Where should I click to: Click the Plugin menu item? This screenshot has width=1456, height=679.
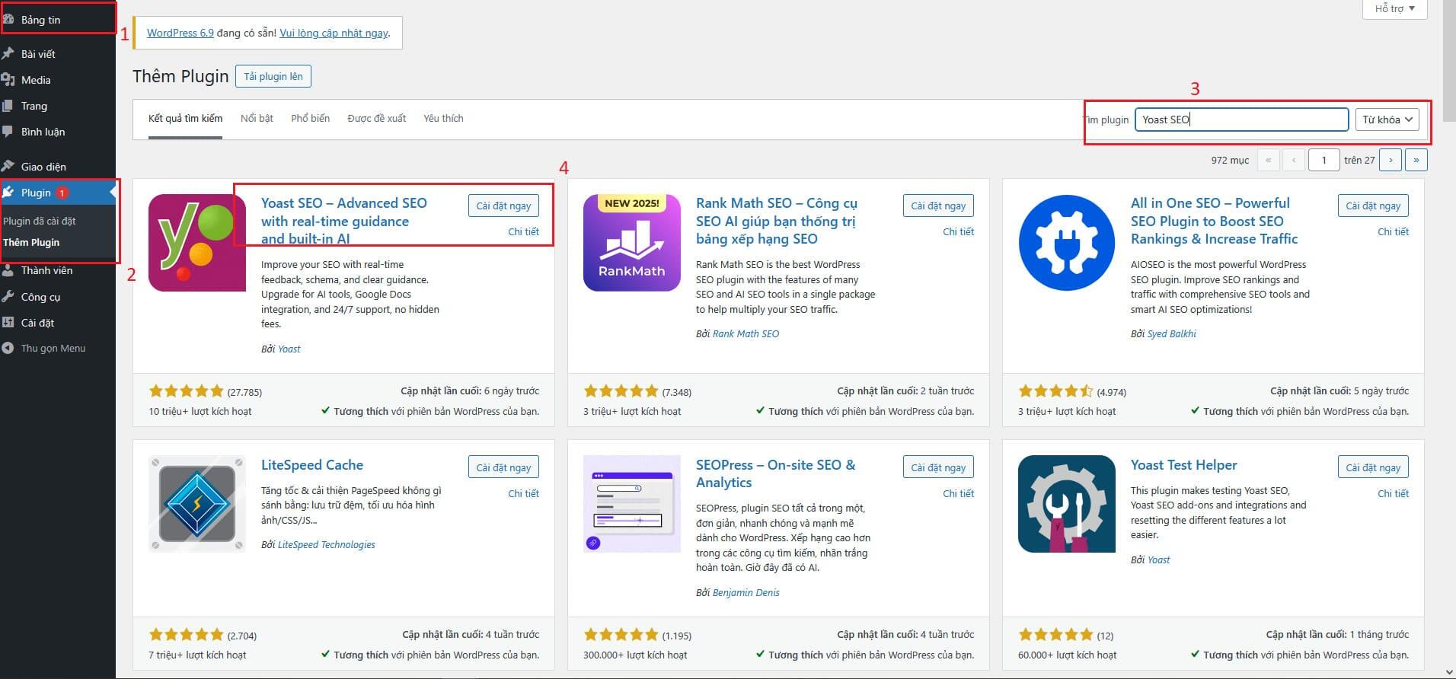(x=58, y=193)
